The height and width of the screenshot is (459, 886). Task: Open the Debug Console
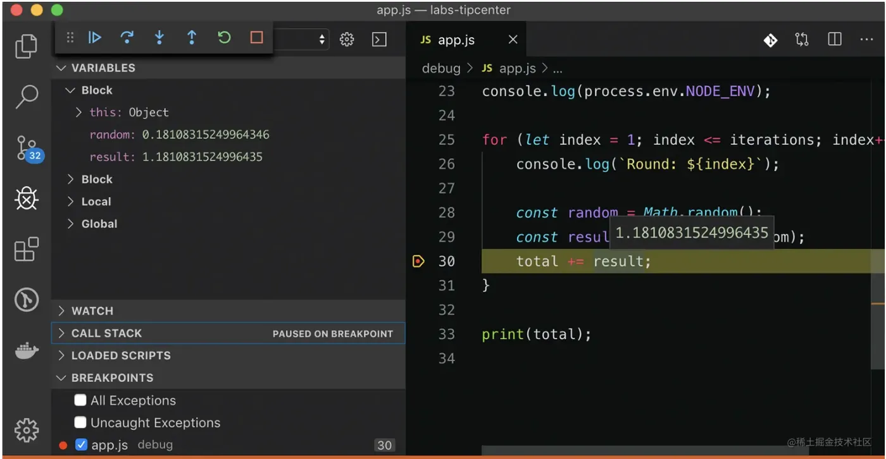coord(379,39)
